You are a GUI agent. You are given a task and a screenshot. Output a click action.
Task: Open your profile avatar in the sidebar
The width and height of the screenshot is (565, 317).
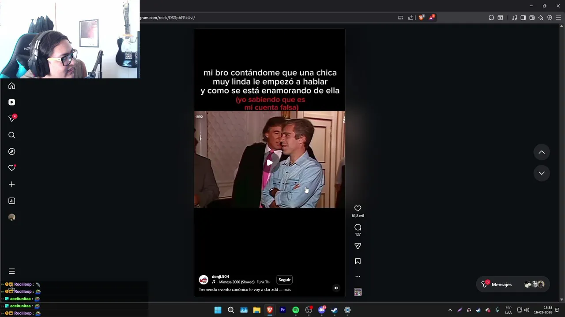pos(12,217)
